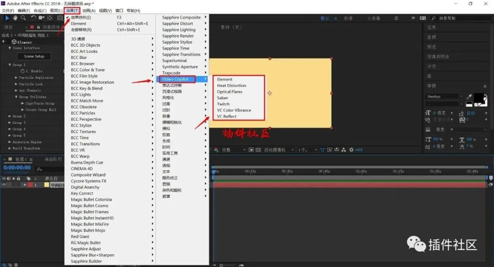This screenshot has height=267, width=494.
Task: Collapse the Element effect triangle
Action: click(x=4, y=42)
